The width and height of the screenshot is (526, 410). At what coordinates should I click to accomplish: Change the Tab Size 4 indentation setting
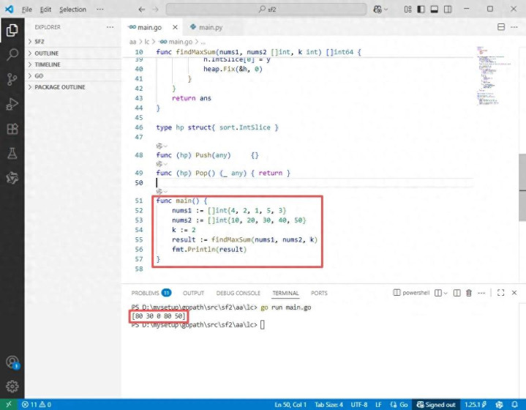tap(328, 405)
